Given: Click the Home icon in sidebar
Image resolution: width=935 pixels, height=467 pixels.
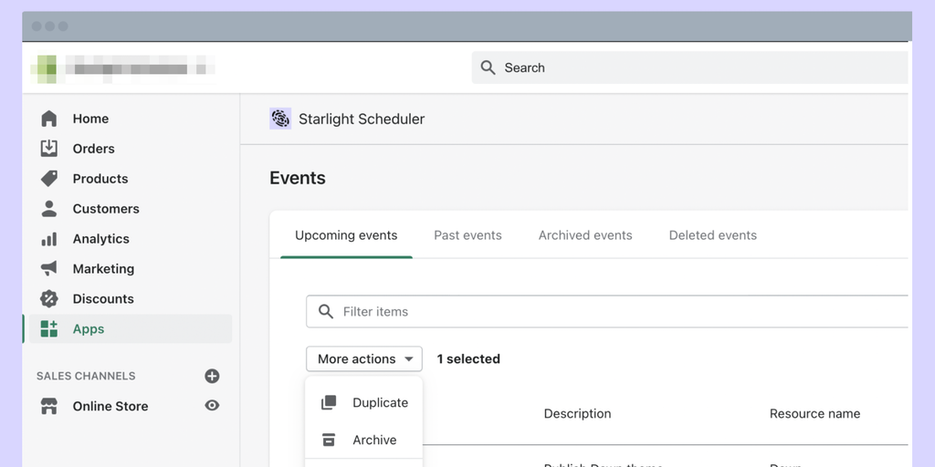Looking at the screenshot, I should click(49, 119).
